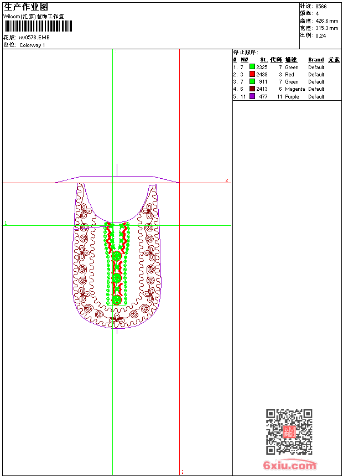This screenshot has height=476, width=343.
Task: Click the barcode under the studio name
Action: coord(38,27)
